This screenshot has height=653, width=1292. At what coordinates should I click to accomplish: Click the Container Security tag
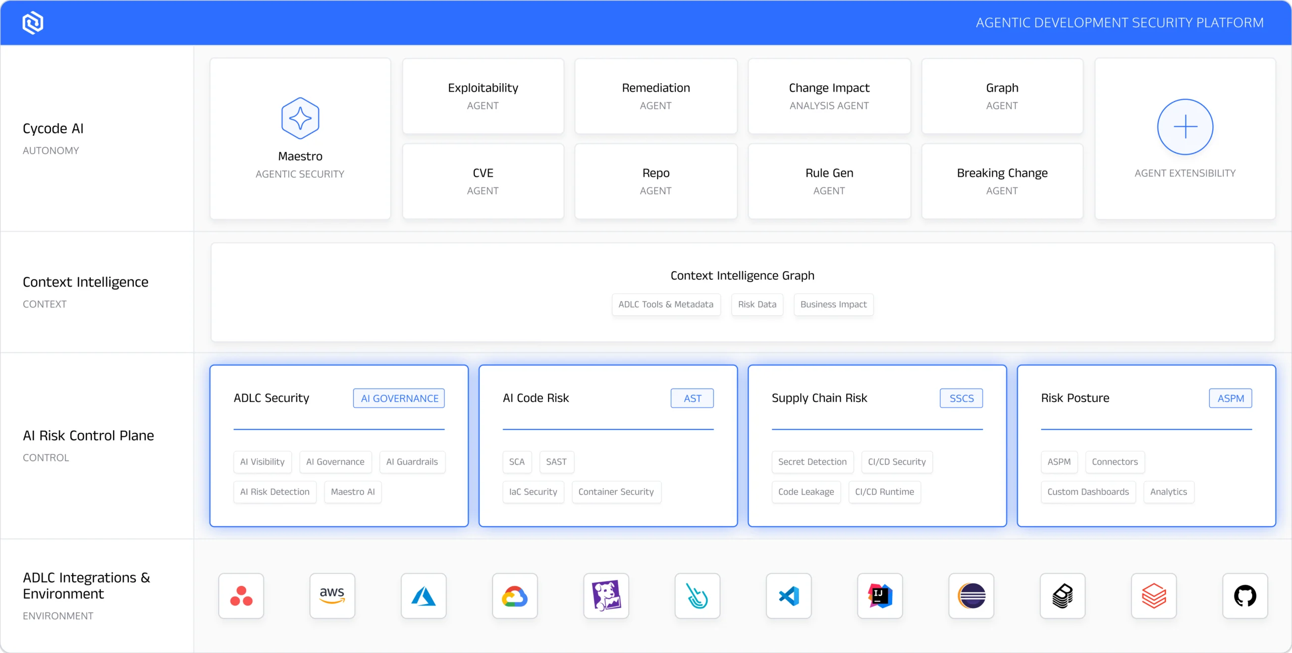[616, 492]
